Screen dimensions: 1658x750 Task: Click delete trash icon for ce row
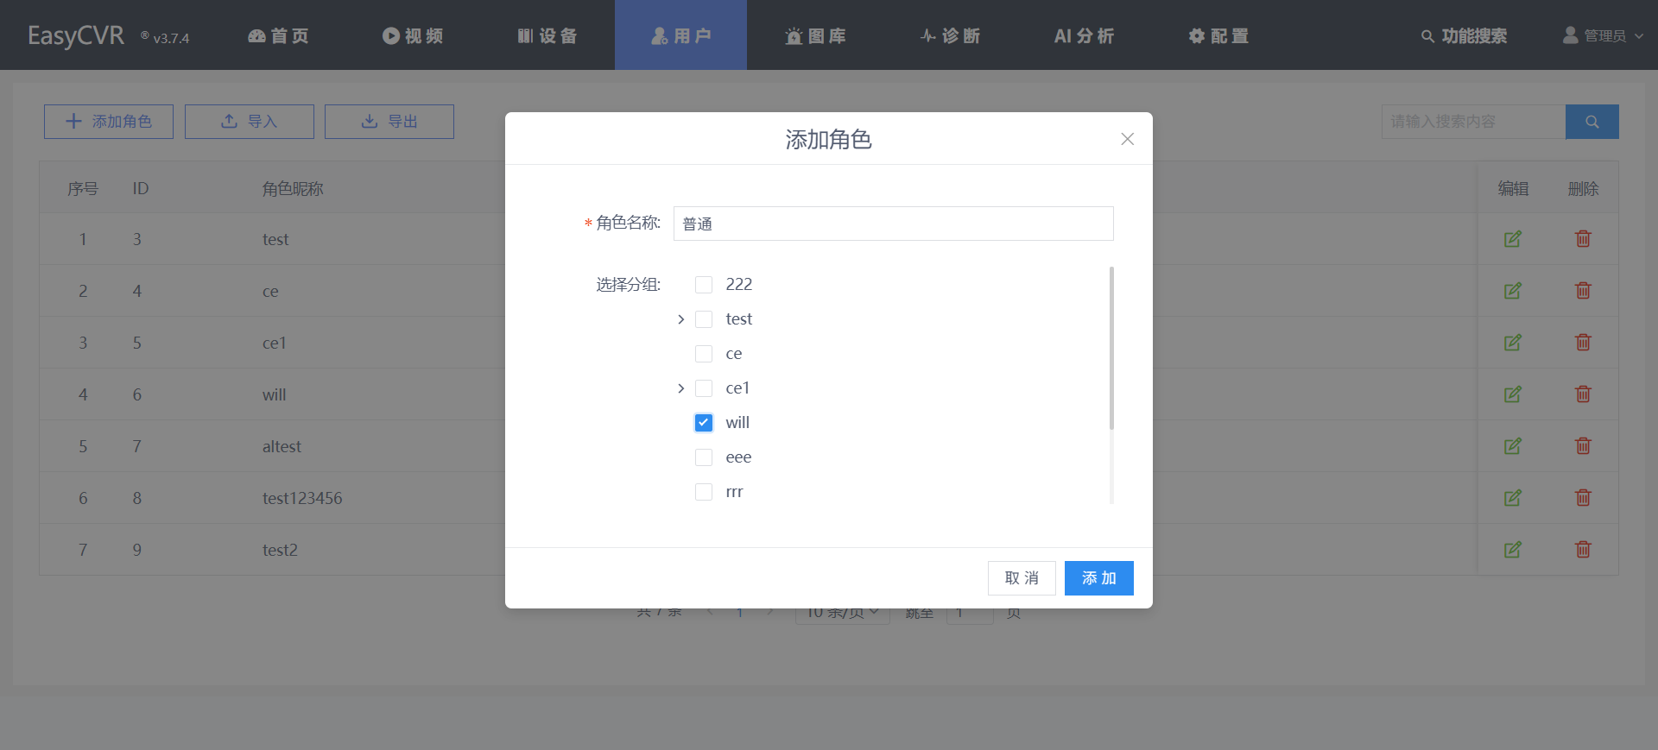pos(1583,291)
